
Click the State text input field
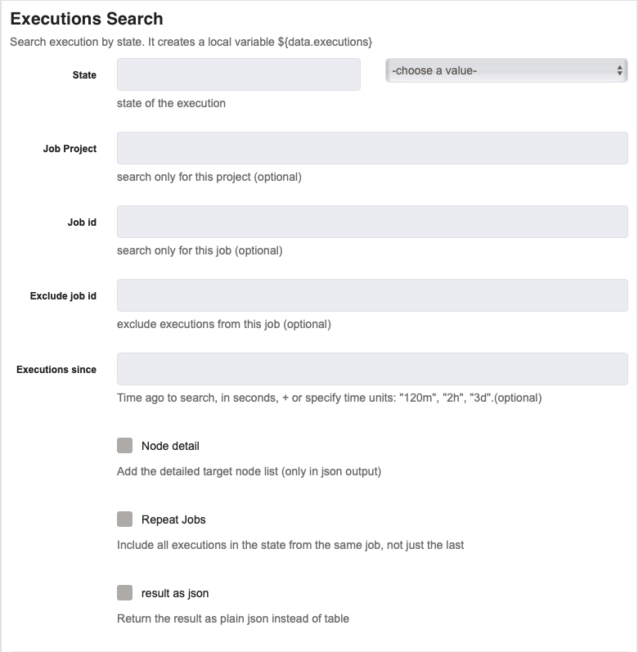tap(239, 74)
